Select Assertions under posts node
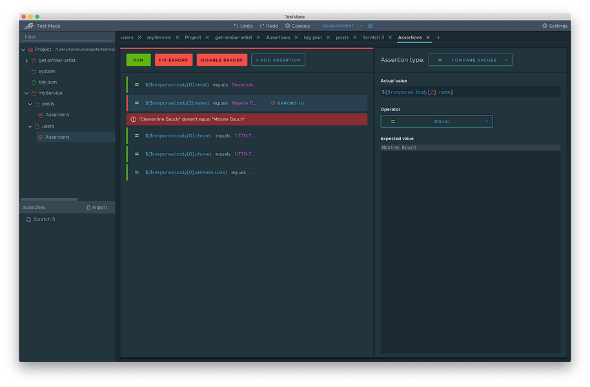 pos(57,115)
